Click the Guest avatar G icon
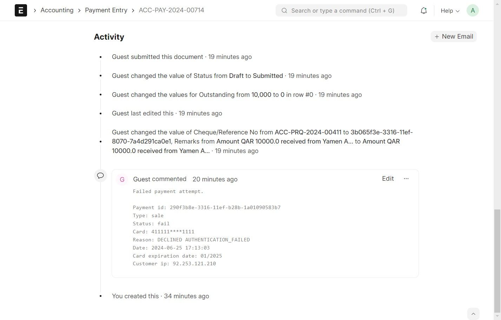The image size is (501, 320). (x=122, y=179)
